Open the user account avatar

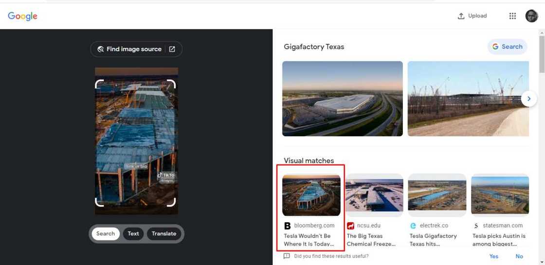pos(531,16)
